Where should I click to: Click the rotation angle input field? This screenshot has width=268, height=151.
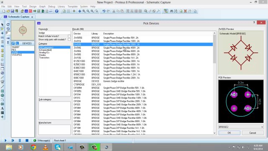8,33
